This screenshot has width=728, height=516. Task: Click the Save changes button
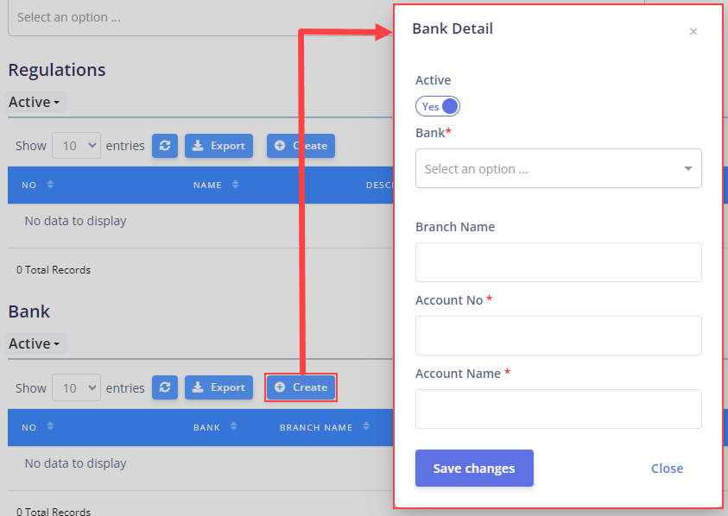coord(474,469)
